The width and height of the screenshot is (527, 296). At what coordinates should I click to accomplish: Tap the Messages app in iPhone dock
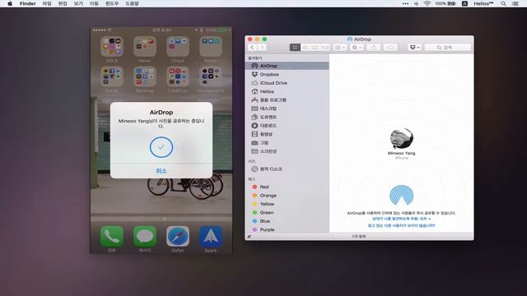(145, 237)
